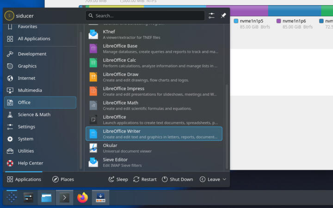Click the Restart button

point(145,179)
